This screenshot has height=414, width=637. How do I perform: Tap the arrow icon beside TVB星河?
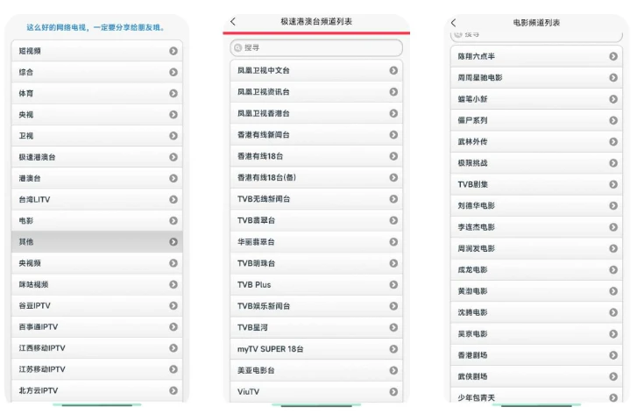point(393,327)
